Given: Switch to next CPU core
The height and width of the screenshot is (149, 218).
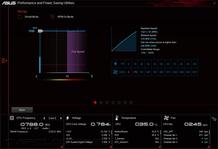Looking at the screenshot, I should pyautogui.click(x=61, y=118).
